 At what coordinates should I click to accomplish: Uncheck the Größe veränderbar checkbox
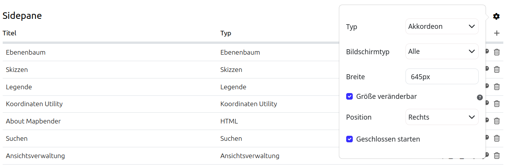click(350, 97)
